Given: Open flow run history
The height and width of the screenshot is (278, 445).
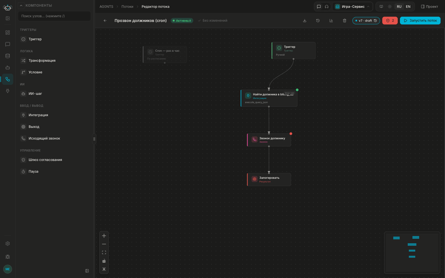Looking at the screenshot, I should click(x=318, y=21).
